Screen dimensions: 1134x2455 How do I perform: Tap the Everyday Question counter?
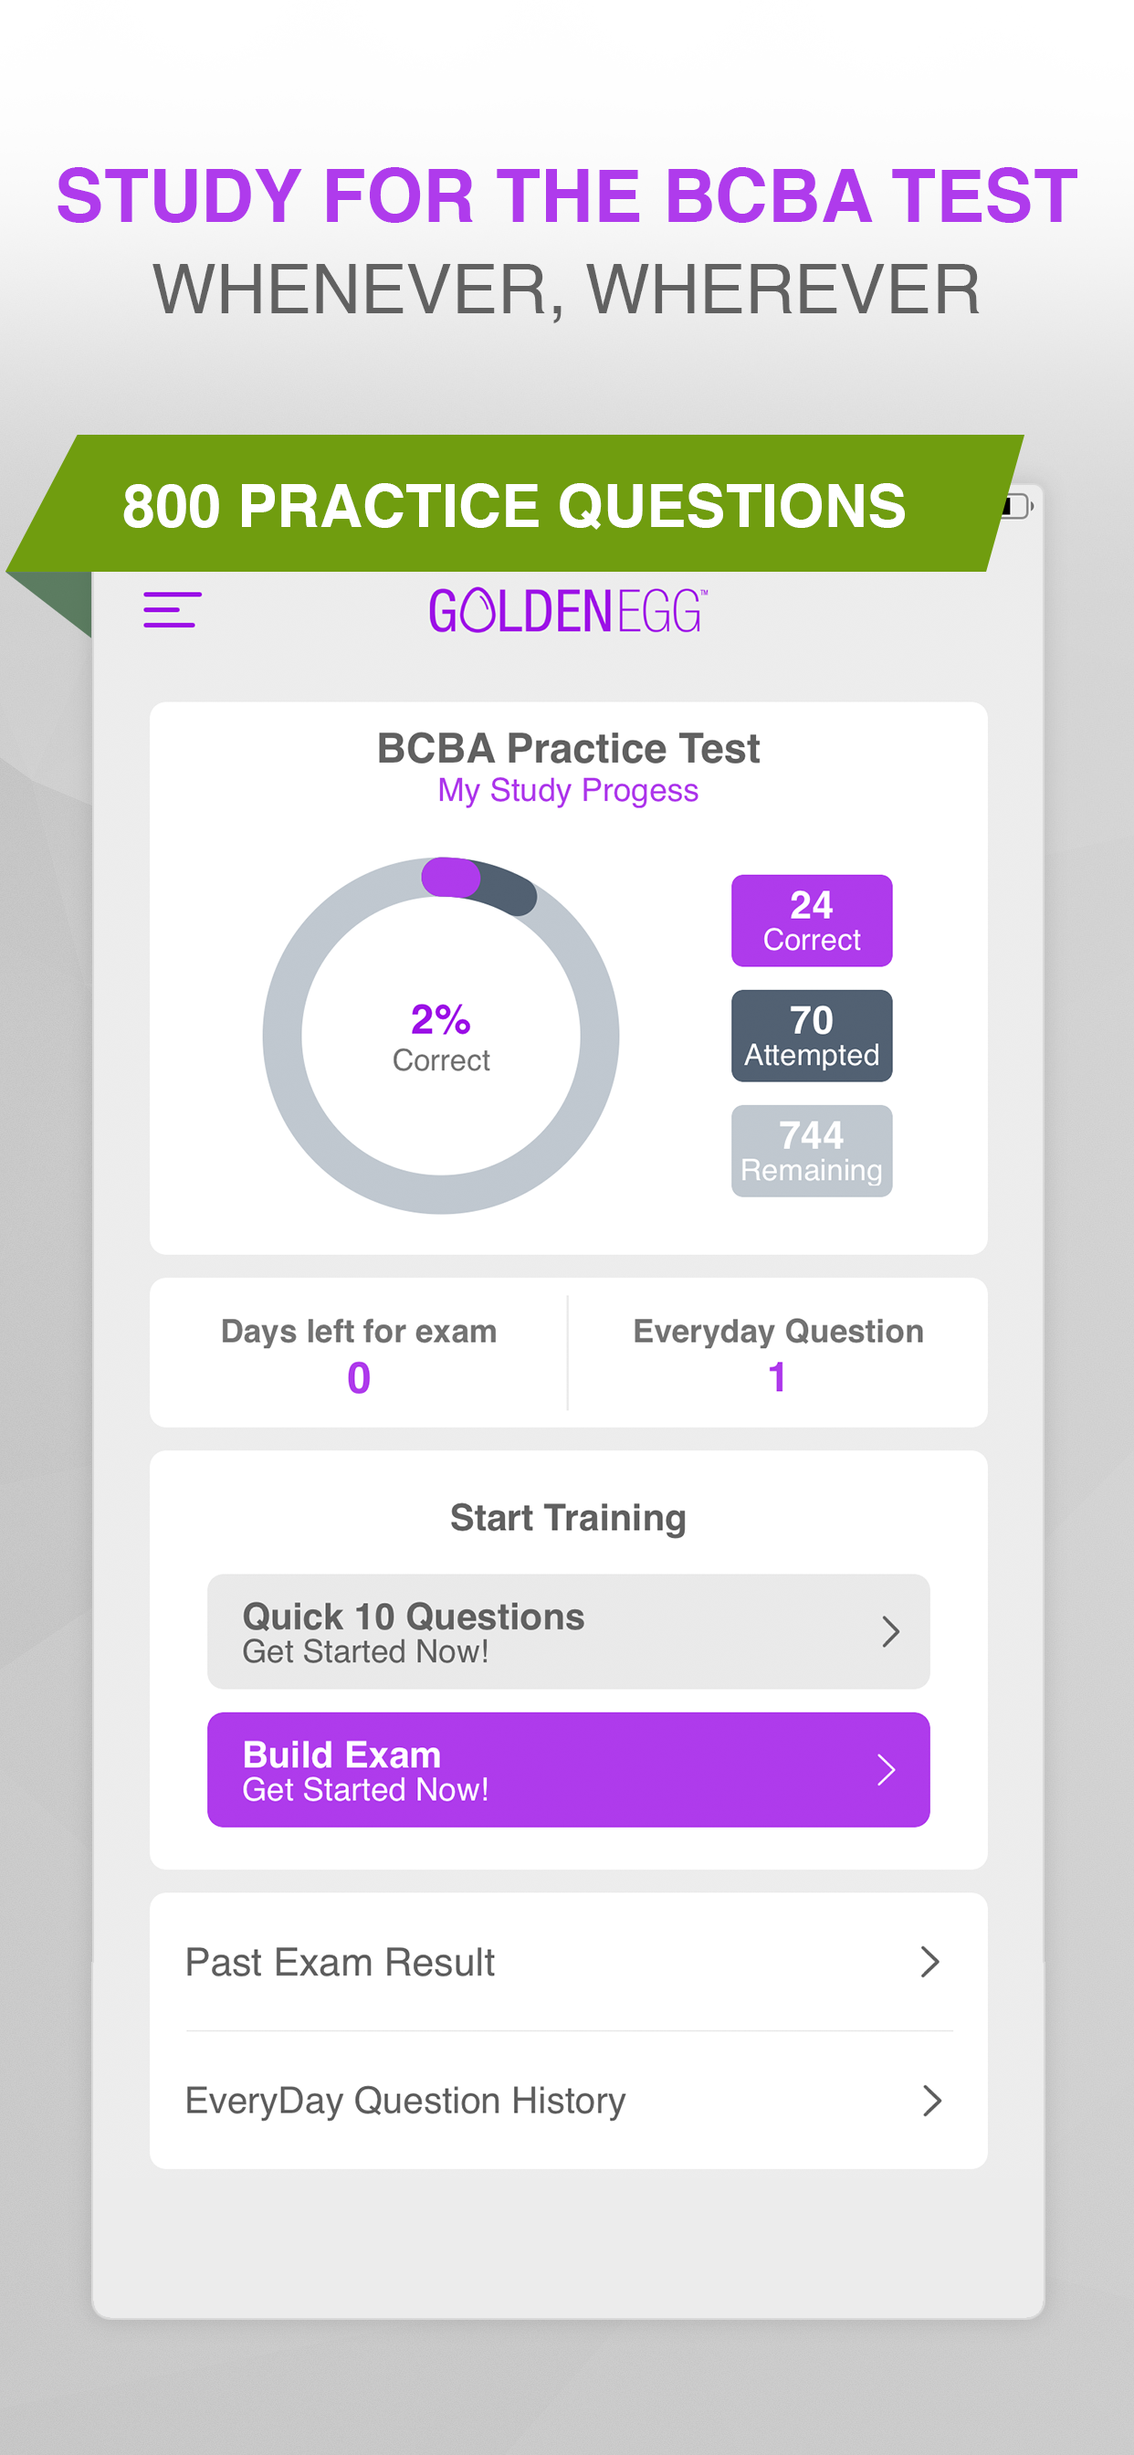point(778,1354)
